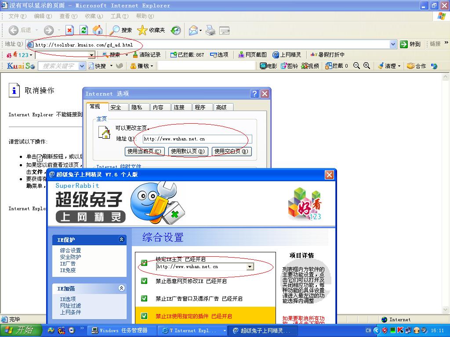Screen dimensions: 450x337
Task: Click 拦截 0 popup blocker item
Action: 336,66
